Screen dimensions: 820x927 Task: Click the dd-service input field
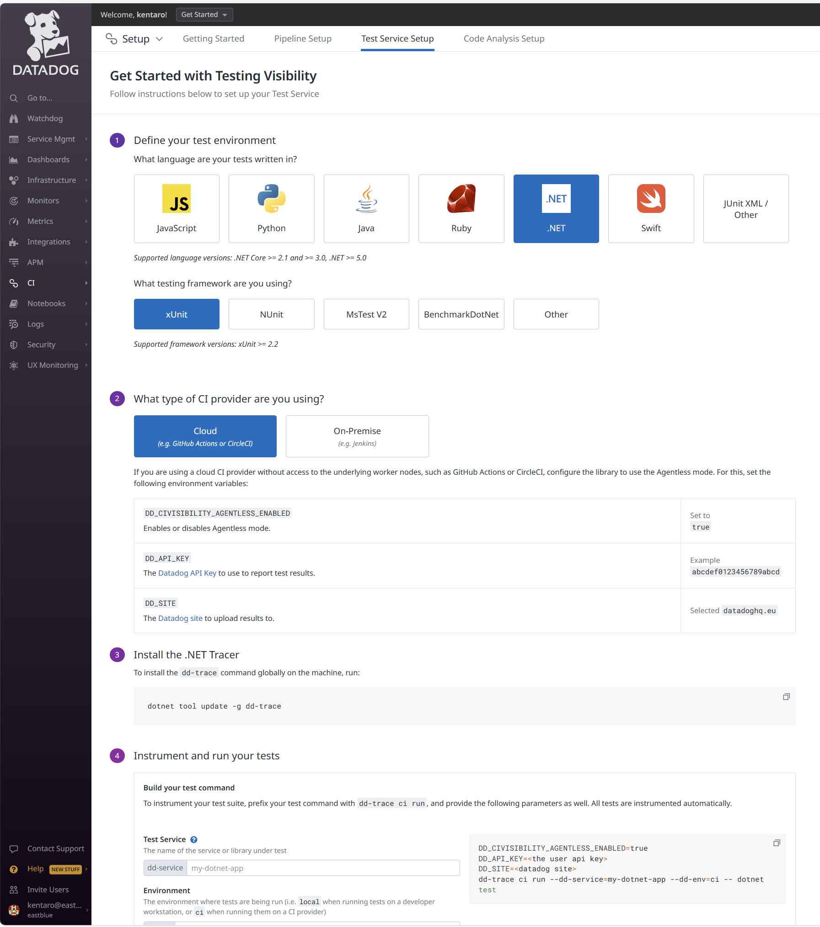coord(323,868)
